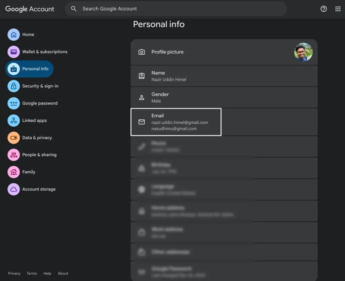Focus the Search Google Account field
Viewport: 345px width, 281px height.
(176, 9)
